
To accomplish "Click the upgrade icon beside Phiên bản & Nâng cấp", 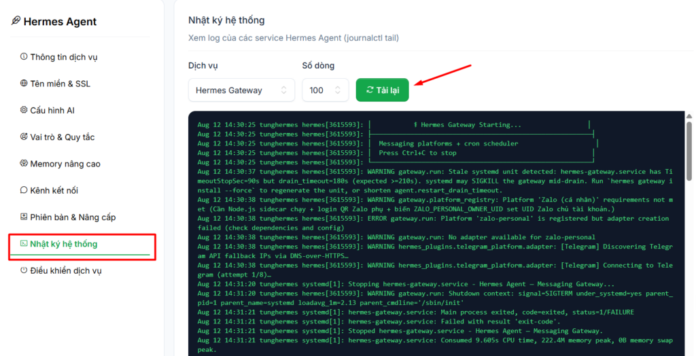I will (24, 217).
